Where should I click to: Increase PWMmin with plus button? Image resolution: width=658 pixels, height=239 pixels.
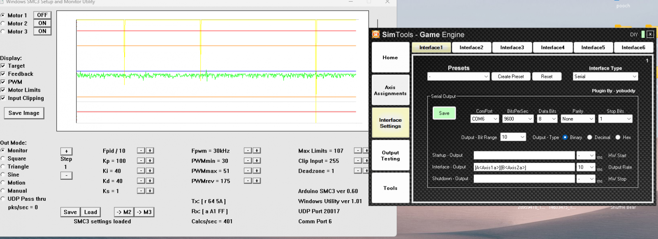pyautogui.click(x=257, y=160)
